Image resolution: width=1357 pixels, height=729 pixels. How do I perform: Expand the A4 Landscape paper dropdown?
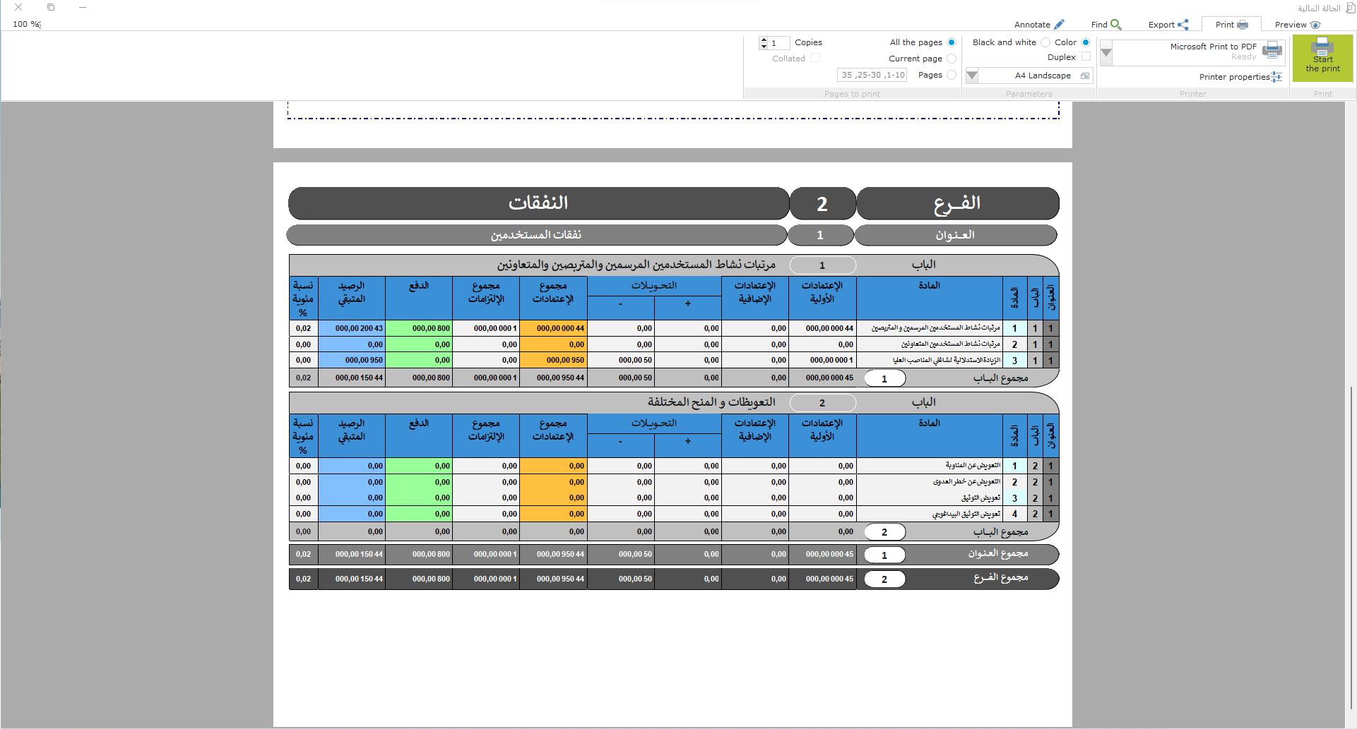coord(972,76)
